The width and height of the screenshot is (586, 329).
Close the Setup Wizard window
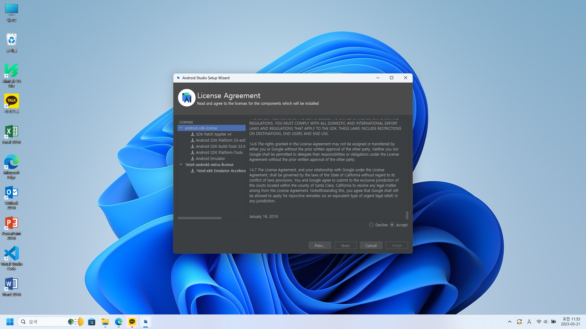pyautogui.click(x=406, y=78)
